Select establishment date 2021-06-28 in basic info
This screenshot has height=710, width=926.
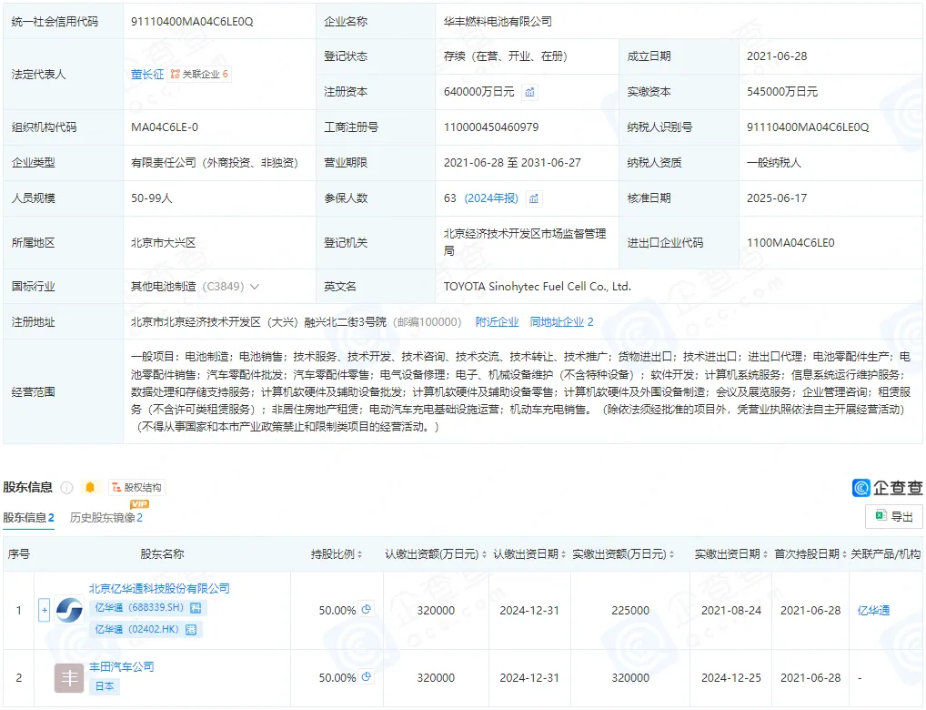pyautogui.click(x=777, y=56)
